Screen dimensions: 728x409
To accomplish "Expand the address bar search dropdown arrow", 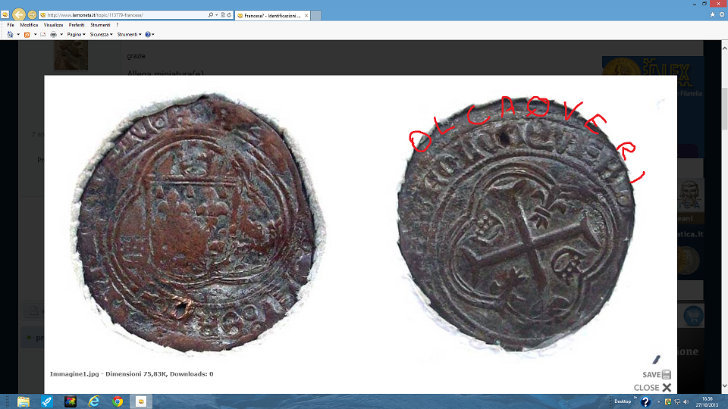I will coord(216,15).
